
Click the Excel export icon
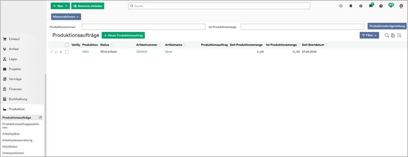tap(393, 35)
